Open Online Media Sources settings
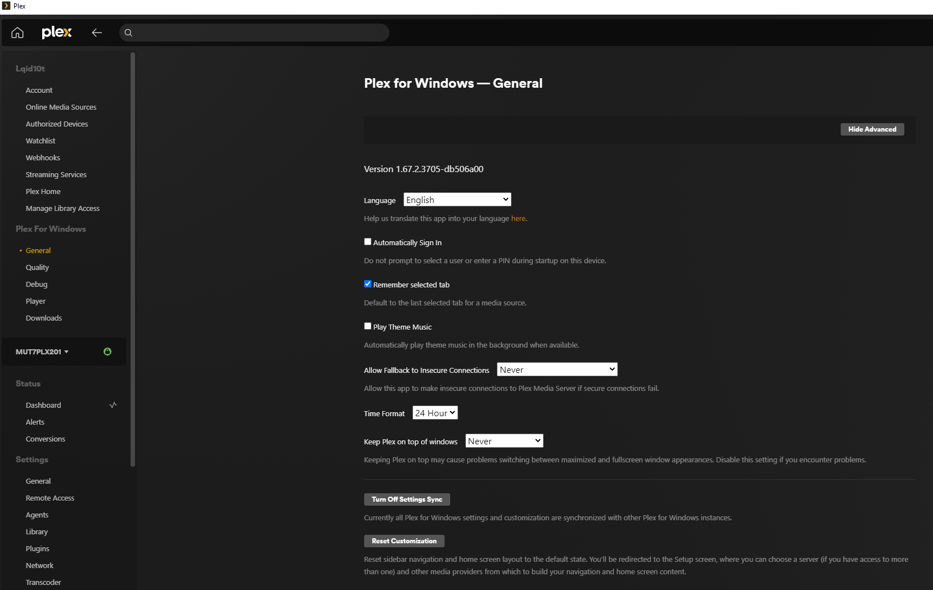Image resolution: width=933 pixels, height=590 pixels. [x=61, y=107]
